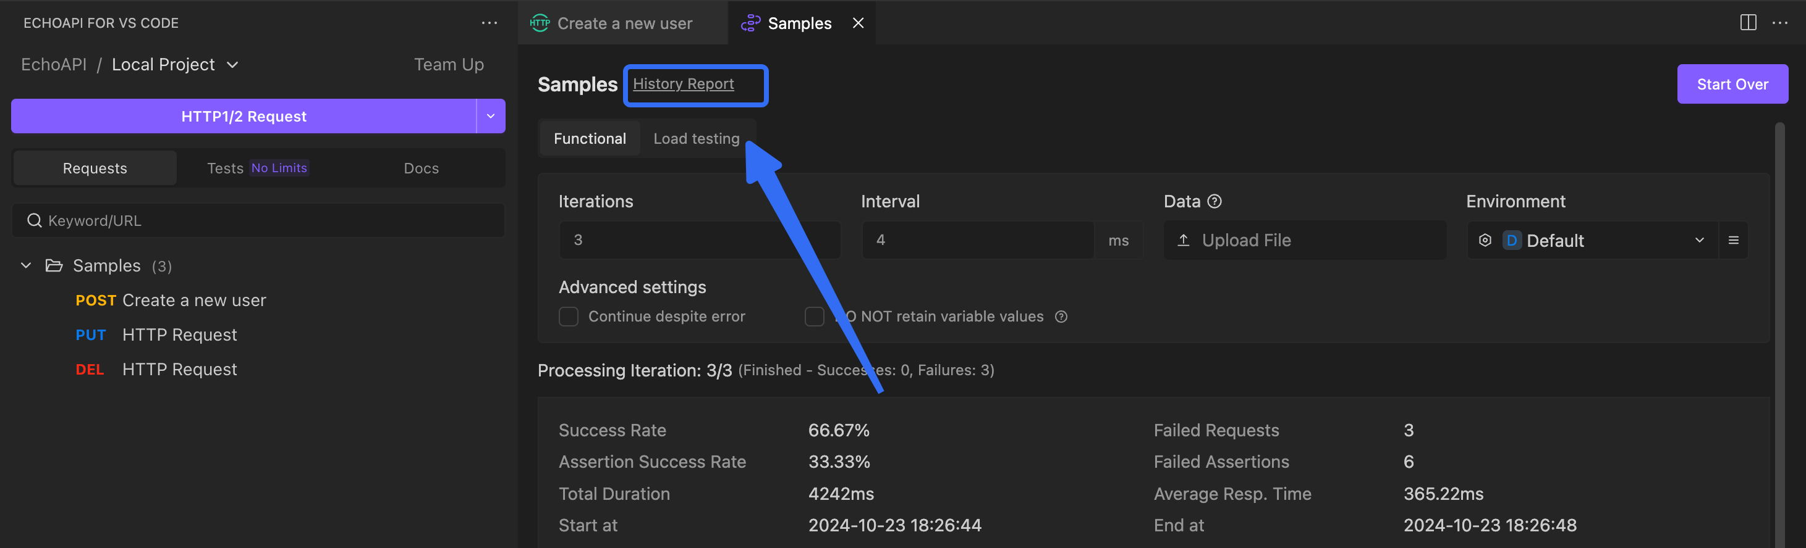Viewport: 1806px width, 548px height.
Task: Click the Team Up link
Action: (449, 64)
